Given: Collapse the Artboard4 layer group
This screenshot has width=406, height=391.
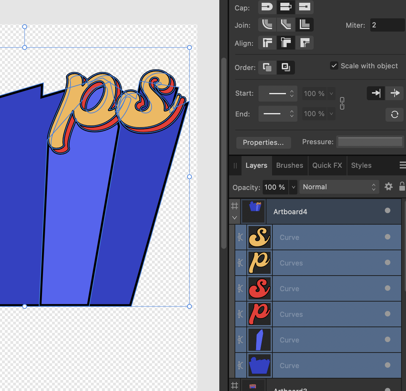Looking at the screenshot, I should (x=235, y=218).
